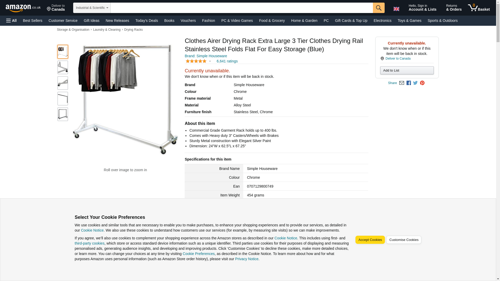Image resolution: width=500 pixels, height=281 pixels.
Task: Open the 6,641 ratings link
Action: click(227, 61)
